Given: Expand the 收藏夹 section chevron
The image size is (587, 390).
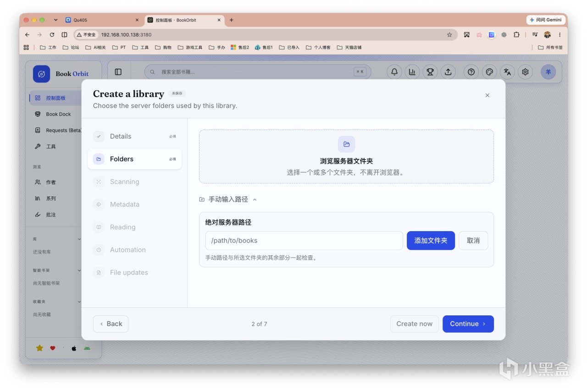Looking at the screenshot, I should click(79, 302).
